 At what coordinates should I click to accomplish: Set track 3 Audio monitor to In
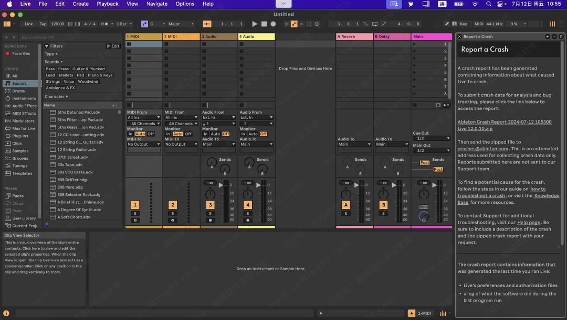206,134
